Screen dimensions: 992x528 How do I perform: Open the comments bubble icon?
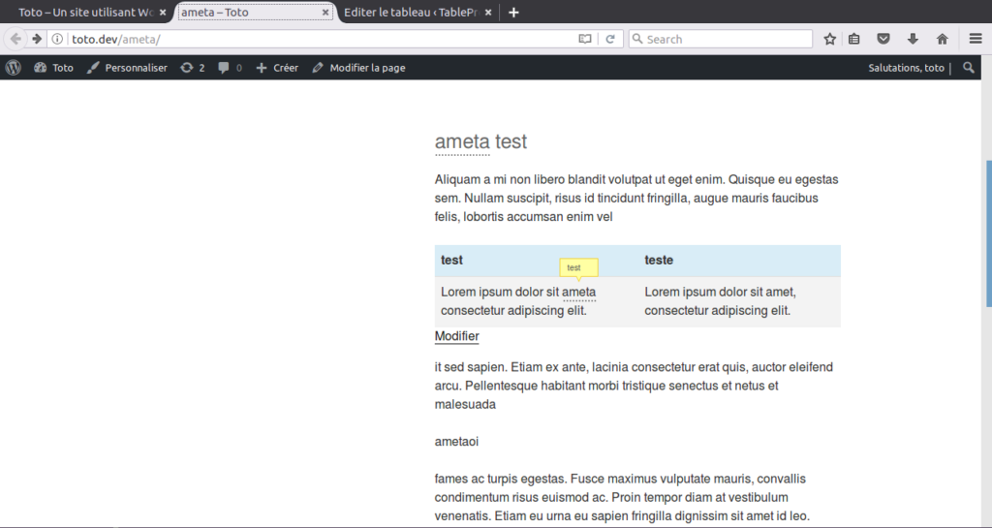(230, 68)
